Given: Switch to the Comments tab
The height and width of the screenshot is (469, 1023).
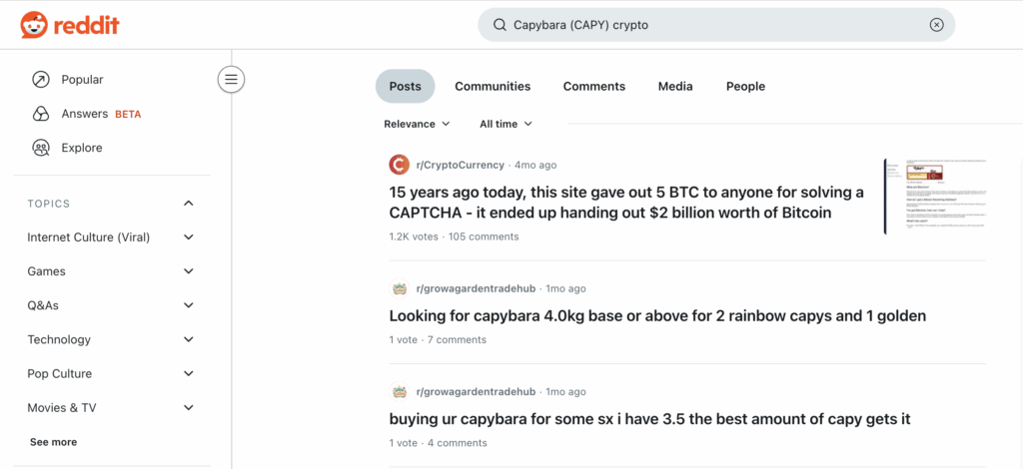Looking at the screenshot, I should coord(594,87).
